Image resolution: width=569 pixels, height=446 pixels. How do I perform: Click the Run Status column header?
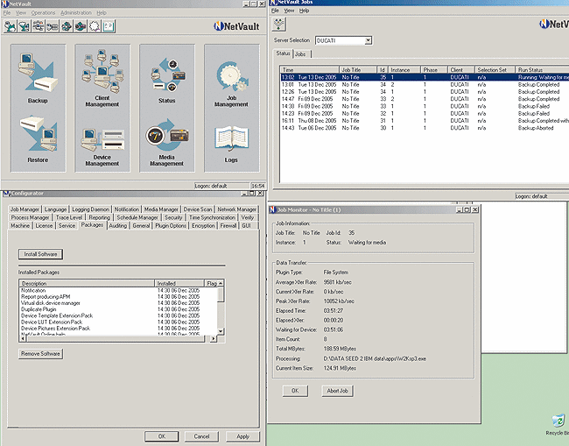click(x=542, y=70)
